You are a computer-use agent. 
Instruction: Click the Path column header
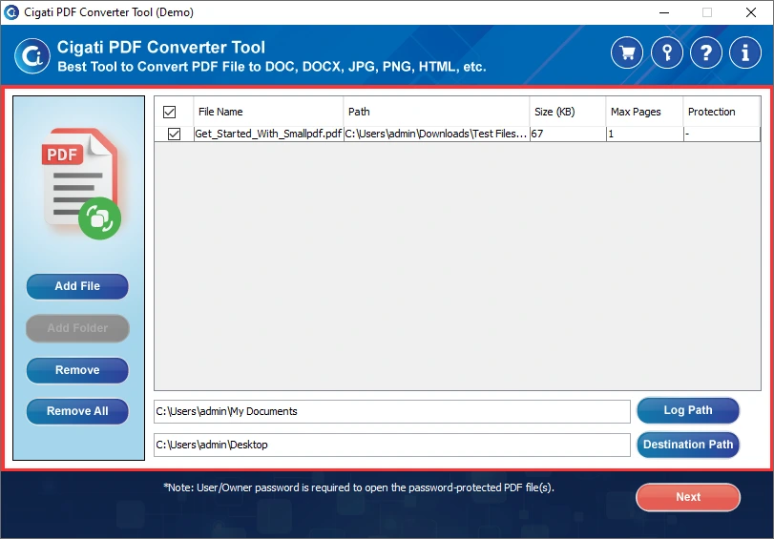pos(436,112)
